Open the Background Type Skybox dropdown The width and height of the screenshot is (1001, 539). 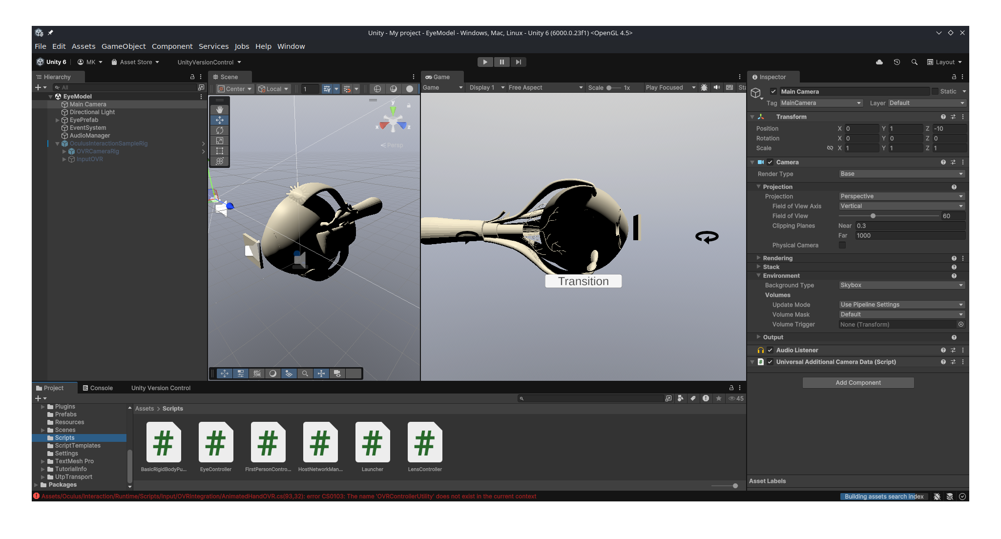(x=901, y=285)
